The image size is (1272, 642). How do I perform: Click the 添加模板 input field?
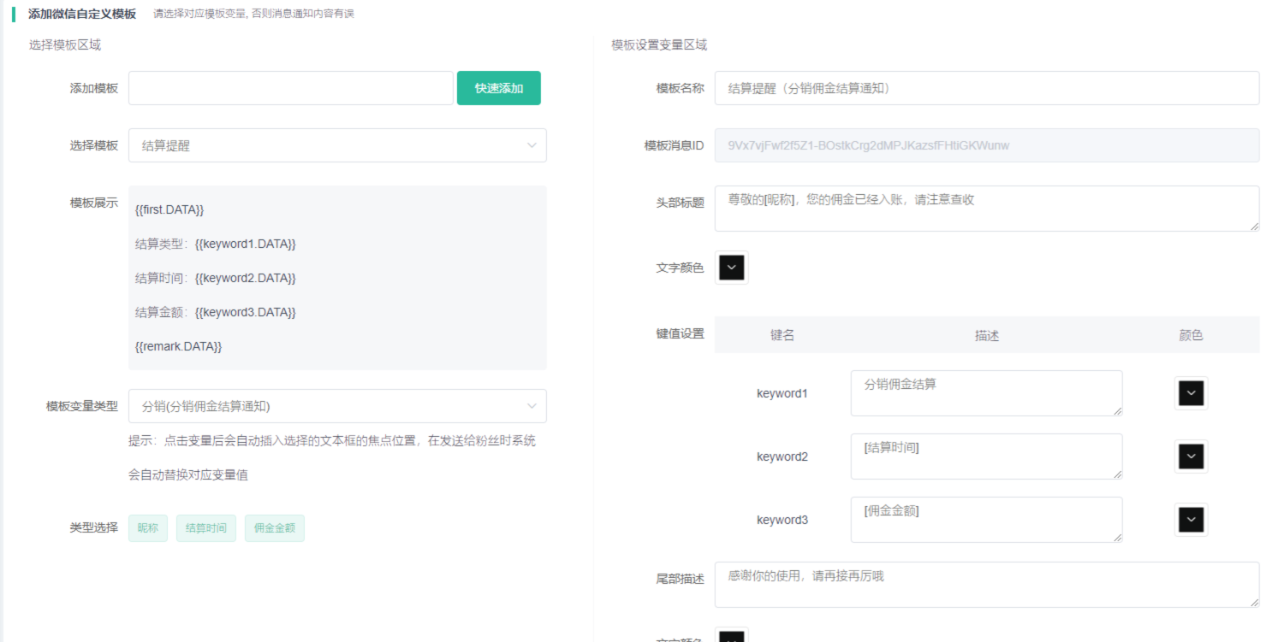290,88
